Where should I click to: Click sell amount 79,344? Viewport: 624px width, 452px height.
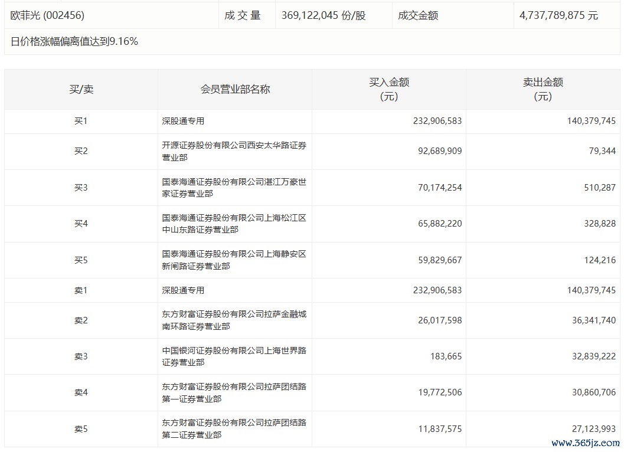[x=602, y=151]
